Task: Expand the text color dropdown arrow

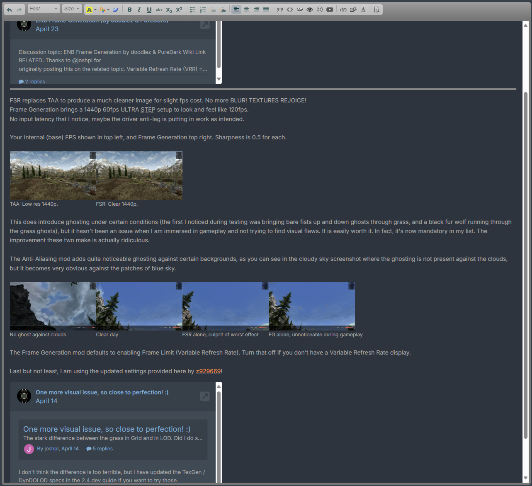Action: [108, 10]
